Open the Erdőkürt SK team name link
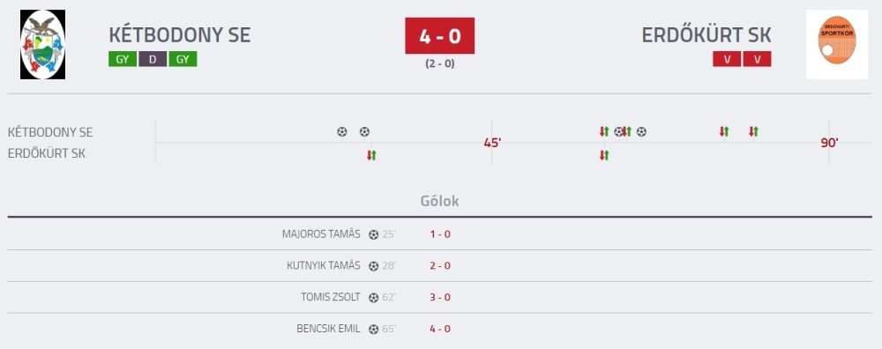The image size is (882, 349). 706,35
